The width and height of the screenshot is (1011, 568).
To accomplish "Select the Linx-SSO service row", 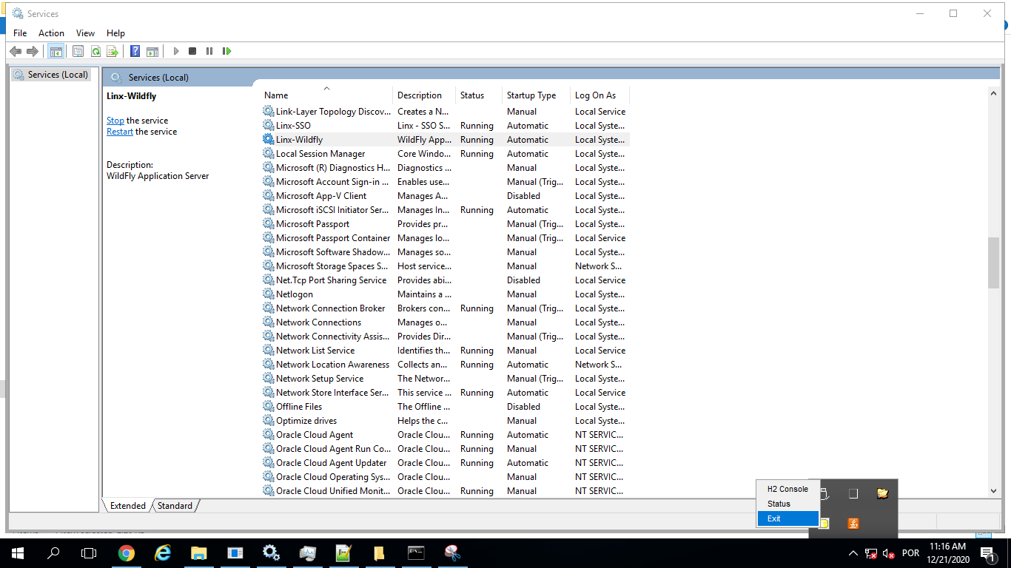I will click(444, 126).
